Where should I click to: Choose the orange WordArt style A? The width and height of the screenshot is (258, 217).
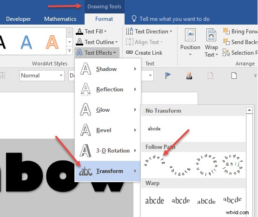[x=52, y=42]
